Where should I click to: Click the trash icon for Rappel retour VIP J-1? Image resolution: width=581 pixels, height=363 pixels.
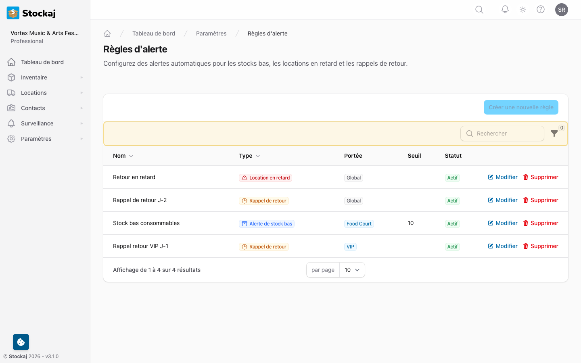525,246
